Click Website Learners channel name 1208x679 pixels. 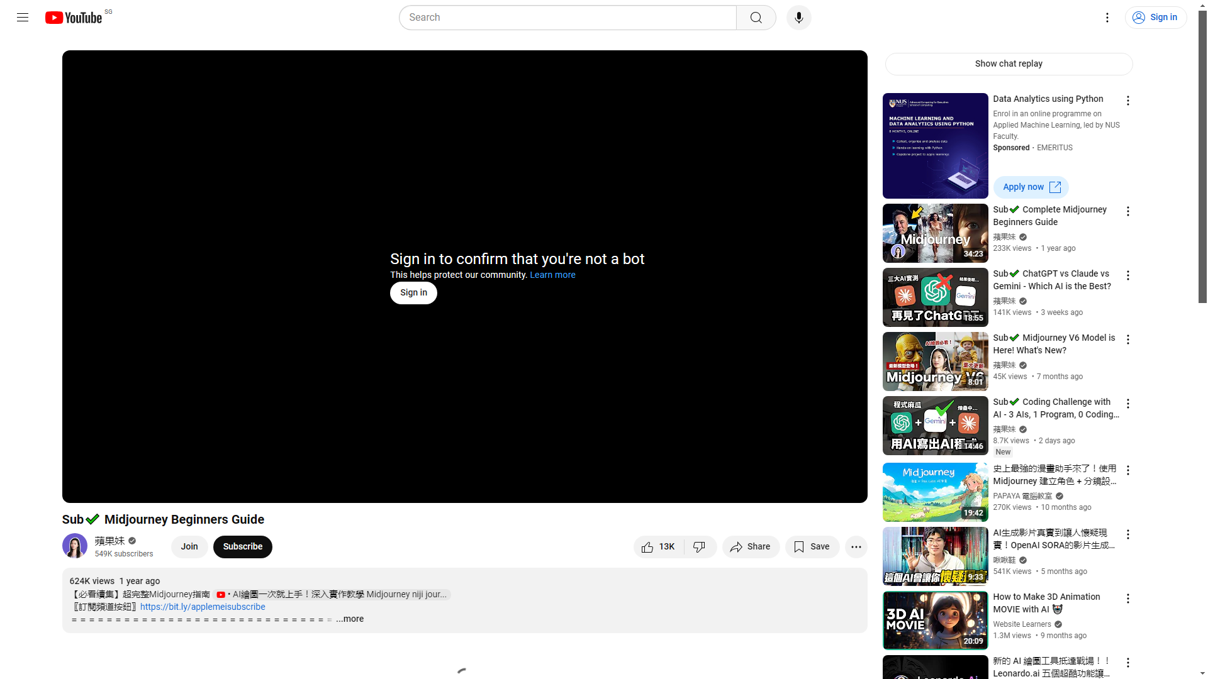point(1022,625)
